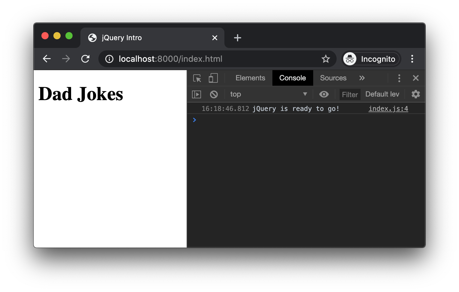Switch to the Sources tab

333,78
